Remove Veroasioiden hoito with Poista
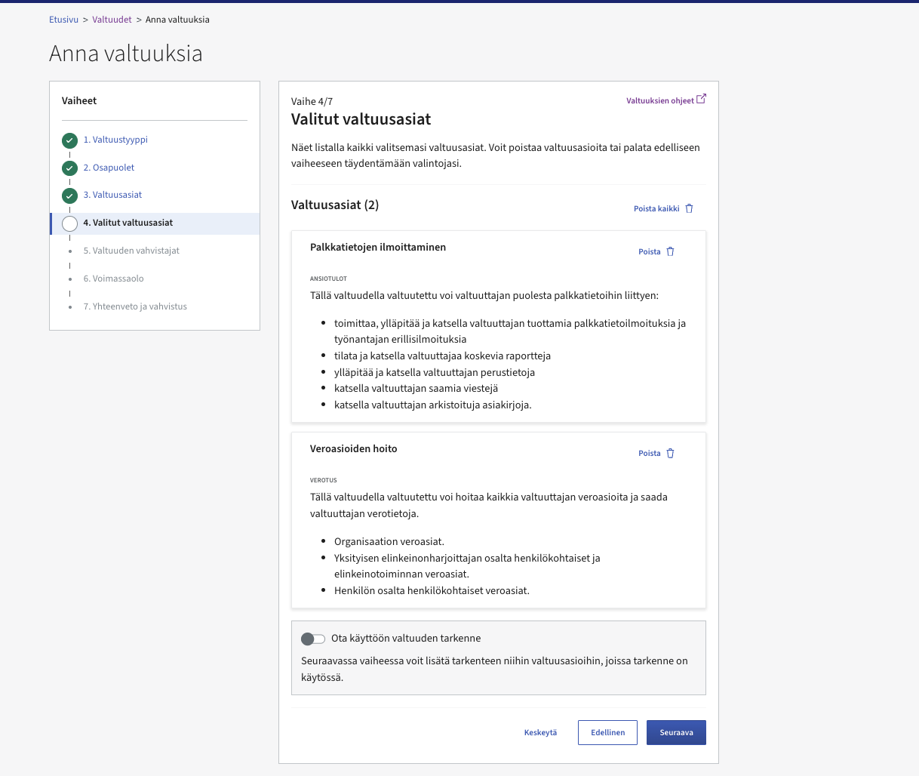The width and height of the screenshot is (919, 776). point(649,453)
